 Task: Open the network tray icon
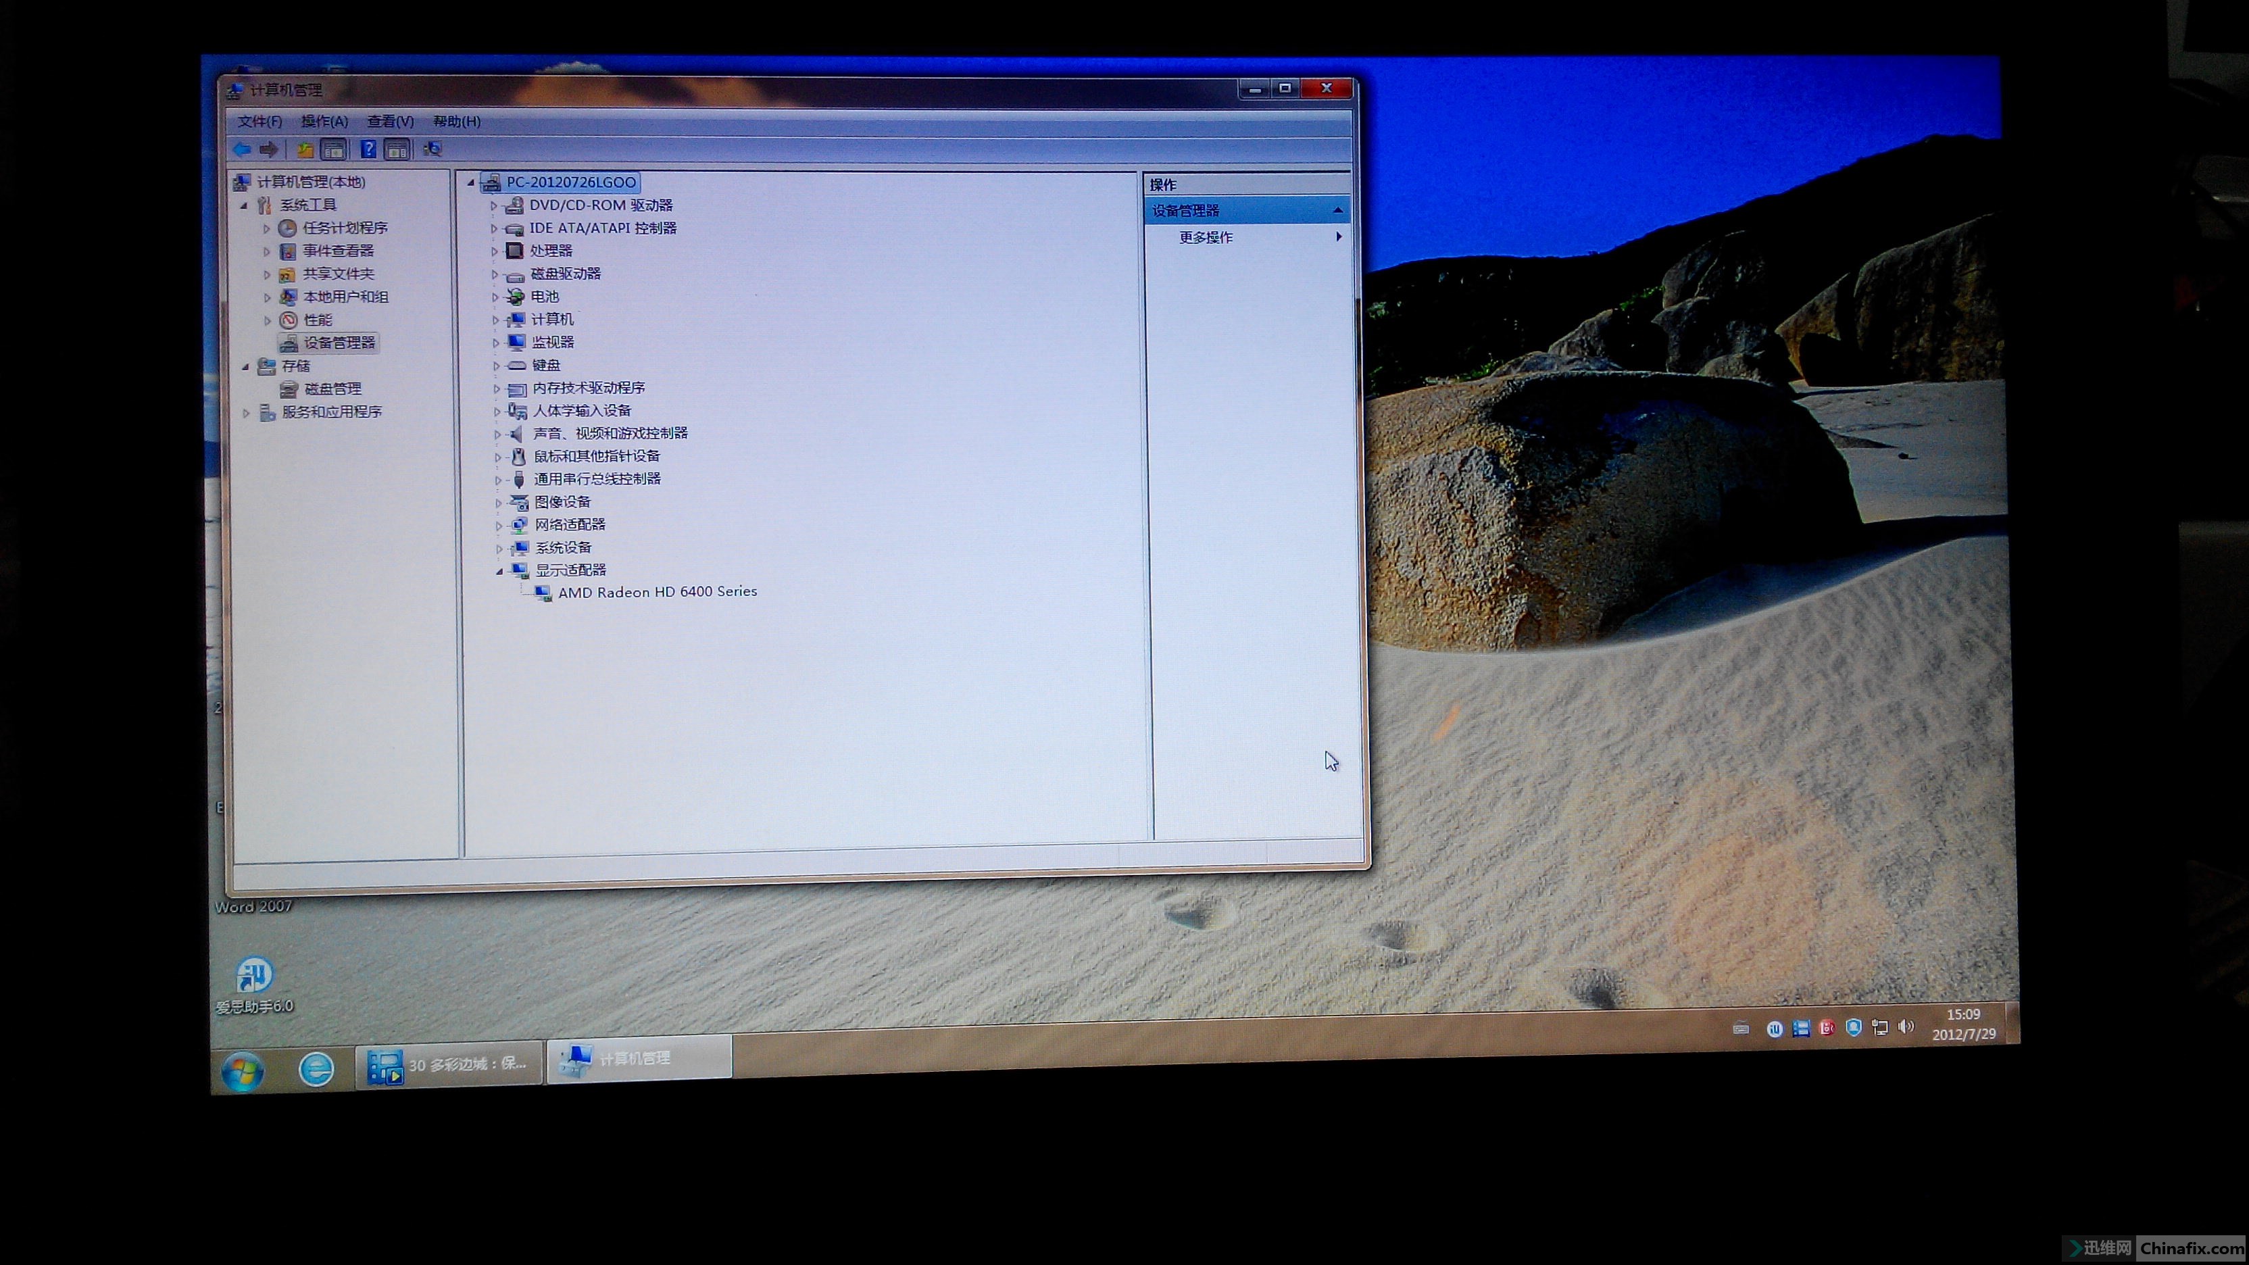[1880, 1028]
